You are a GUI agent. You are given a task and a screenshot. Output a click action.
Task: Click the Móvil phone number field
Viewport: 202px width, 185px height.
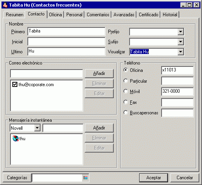point(177,92)
